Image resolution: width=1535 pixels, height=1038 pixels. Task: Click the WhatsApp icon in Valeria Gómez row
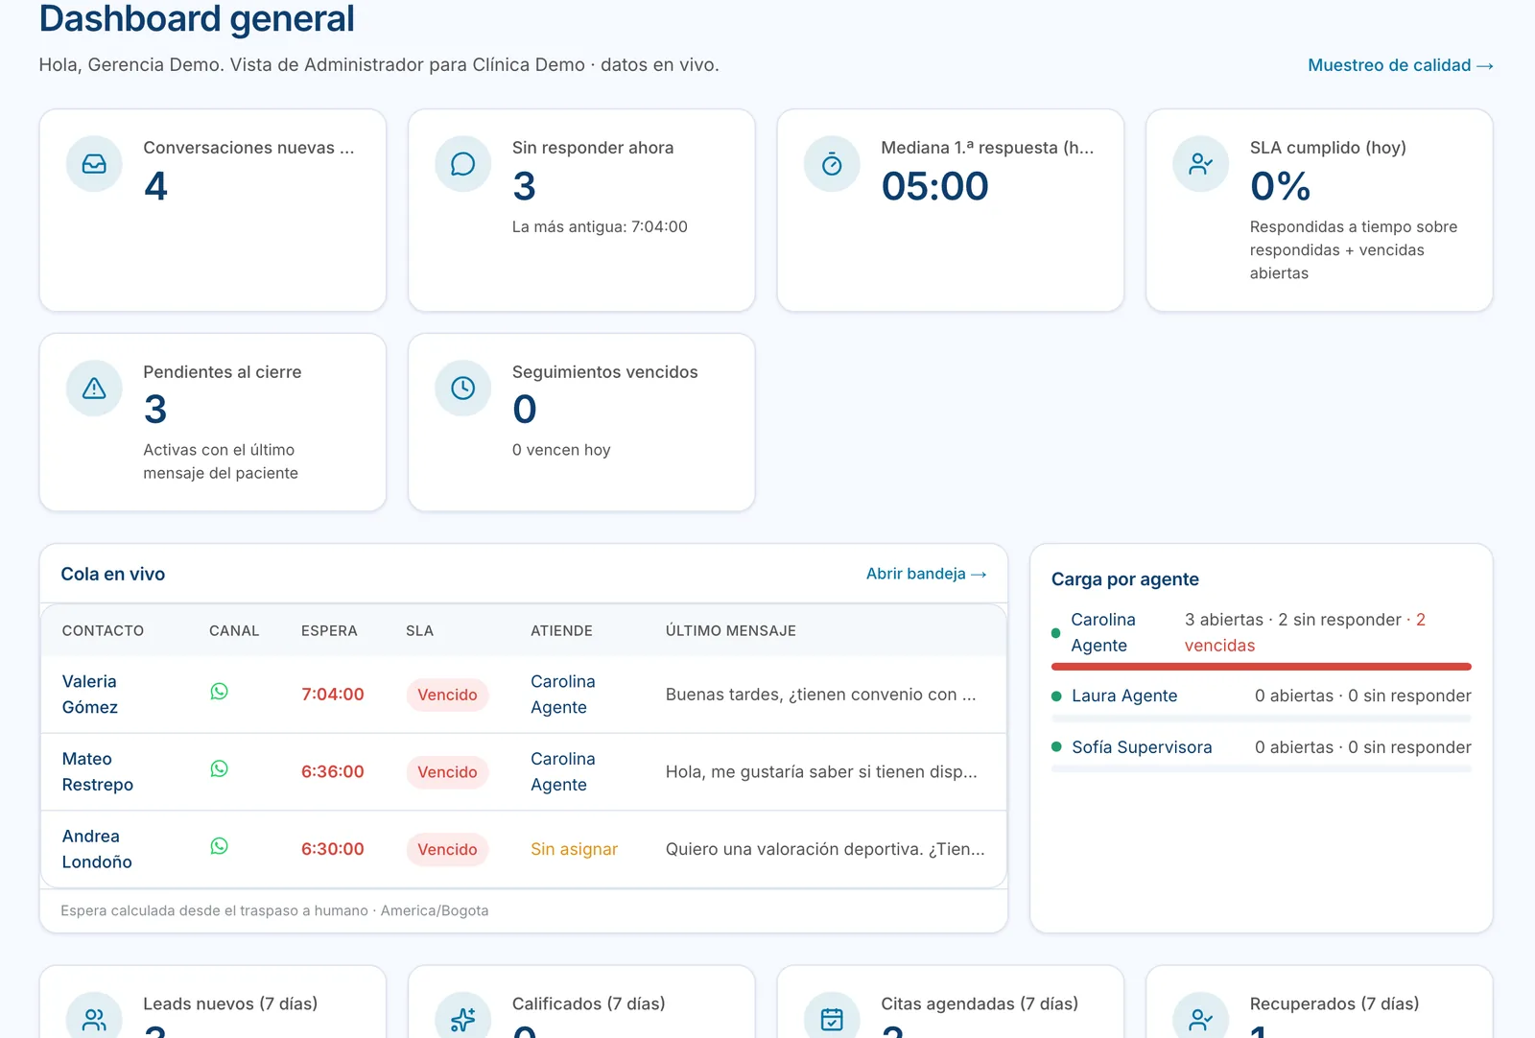(x=220, y=692)
